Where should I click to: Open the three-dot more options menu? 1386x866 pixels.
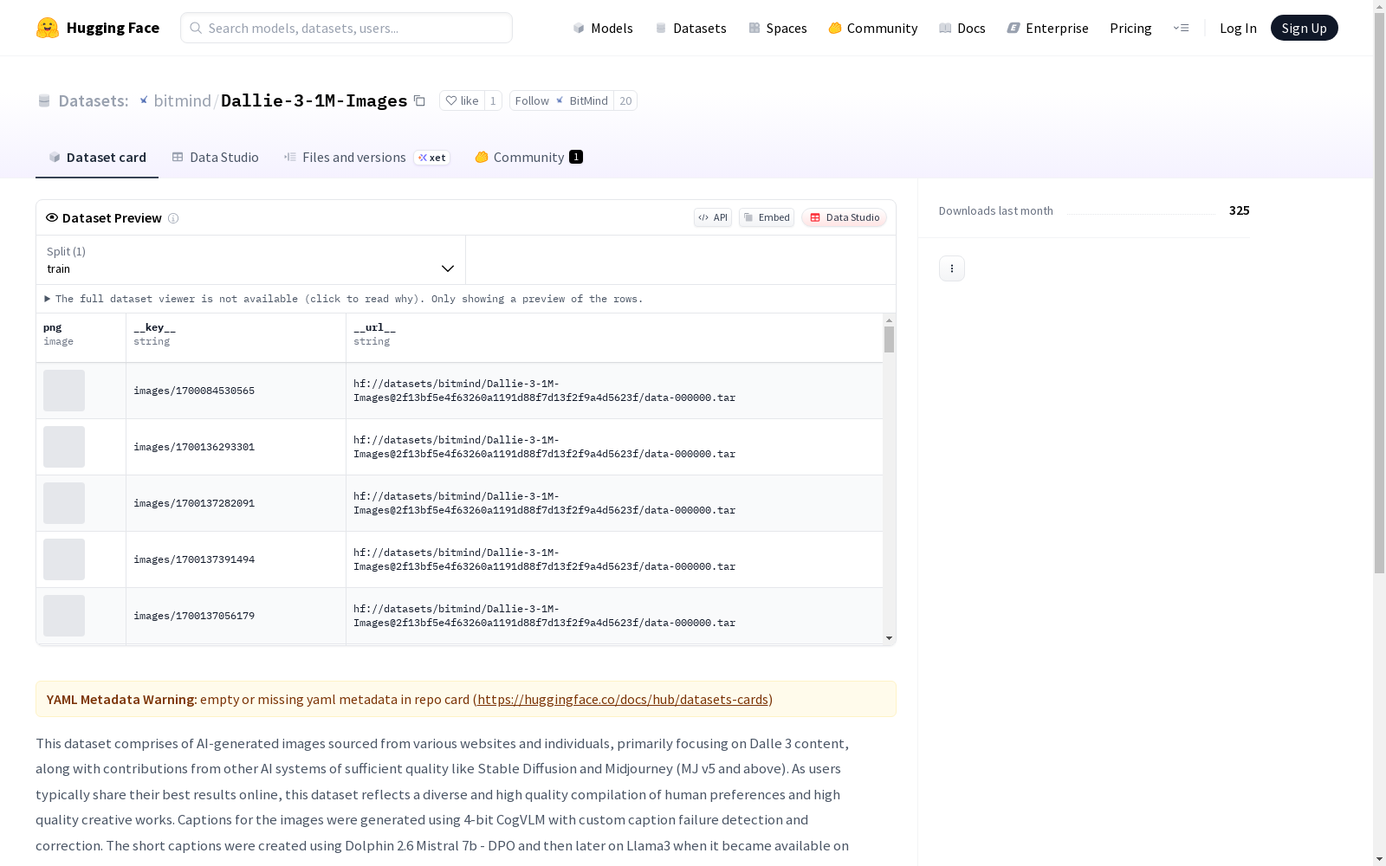952,268
